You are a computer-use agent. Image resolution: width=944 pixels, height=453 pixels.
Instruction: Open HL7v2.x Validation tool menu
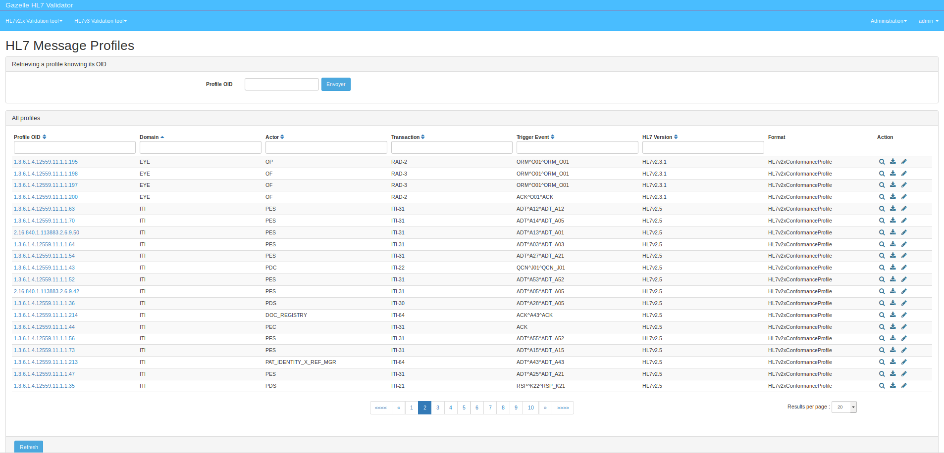pyautogui.click(x=34, y=21)
